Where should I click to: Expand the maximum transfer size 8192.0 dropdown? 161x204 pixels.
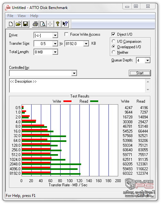pyautogui.click(x=86, y=43)
